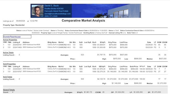Click the 03/24/24 date in active listings

tap(149, 45)
